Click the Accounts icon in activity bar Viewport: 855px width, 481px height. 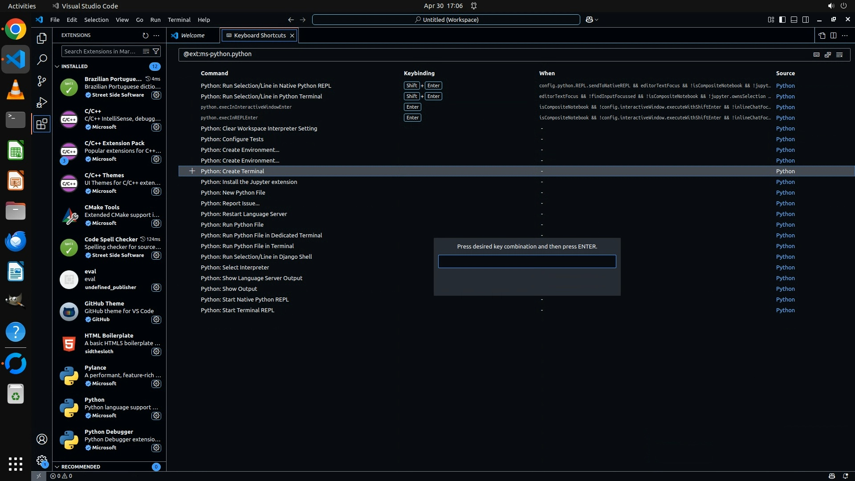pos(41,439)
